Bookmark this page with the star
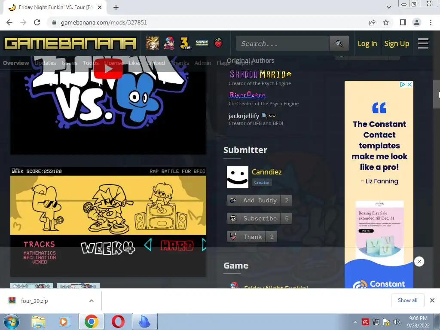The width and height of the screenshot is (440, 330). (x=386, y=22)
